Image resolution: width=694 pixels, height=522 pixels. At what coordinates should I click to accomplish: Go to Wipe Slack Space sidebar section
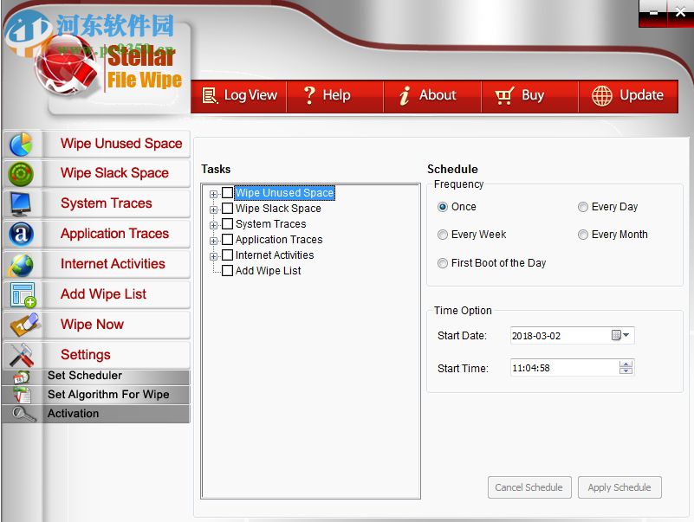[x=96, y=173]
